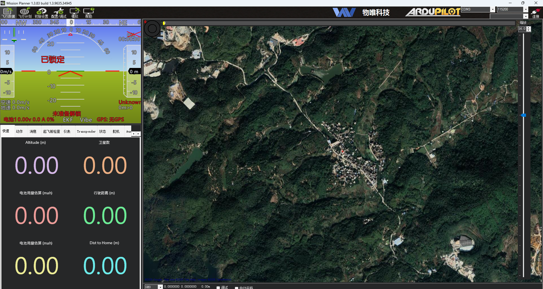The width and height of the screenshot is (543, 289).
Task: Click the 连接 connect plug icon
Action: (x=536, y=13)
